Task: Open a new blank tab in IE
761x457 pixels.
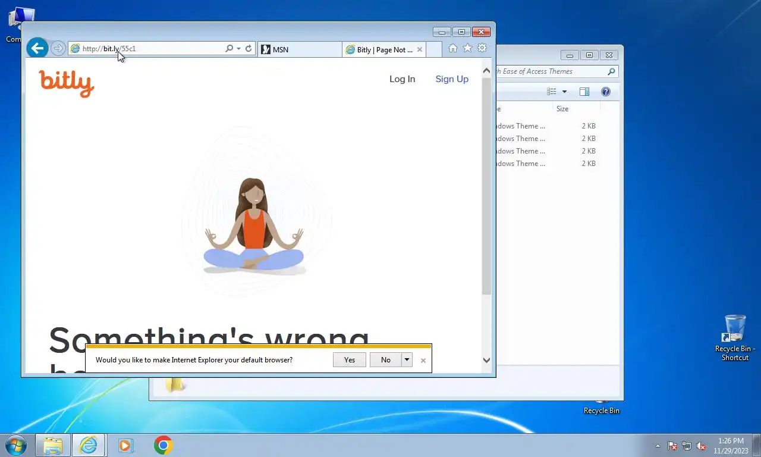Action: (x=434, y=50)
